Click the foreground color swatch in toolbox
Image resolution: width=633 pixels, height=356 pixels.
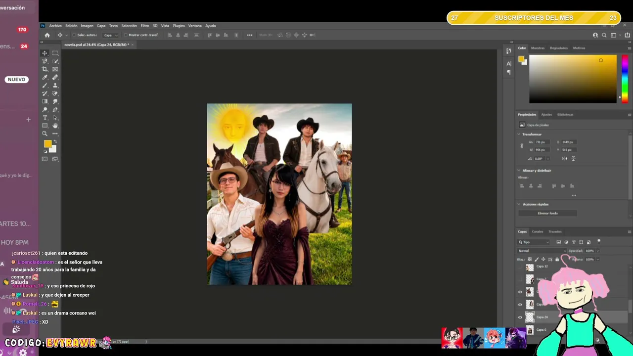(47, 144)
